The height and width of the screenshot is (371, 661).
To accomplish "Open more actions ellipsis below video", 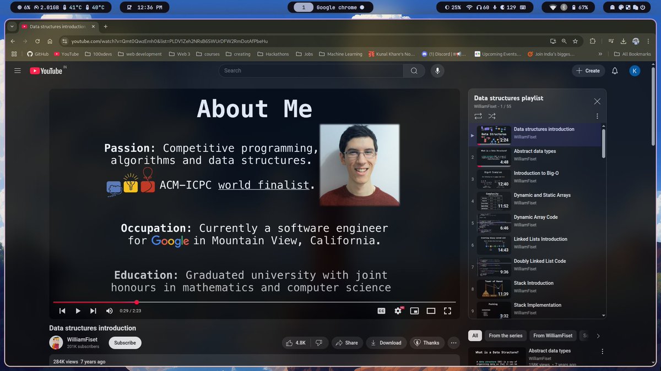I will click(454, 342).
